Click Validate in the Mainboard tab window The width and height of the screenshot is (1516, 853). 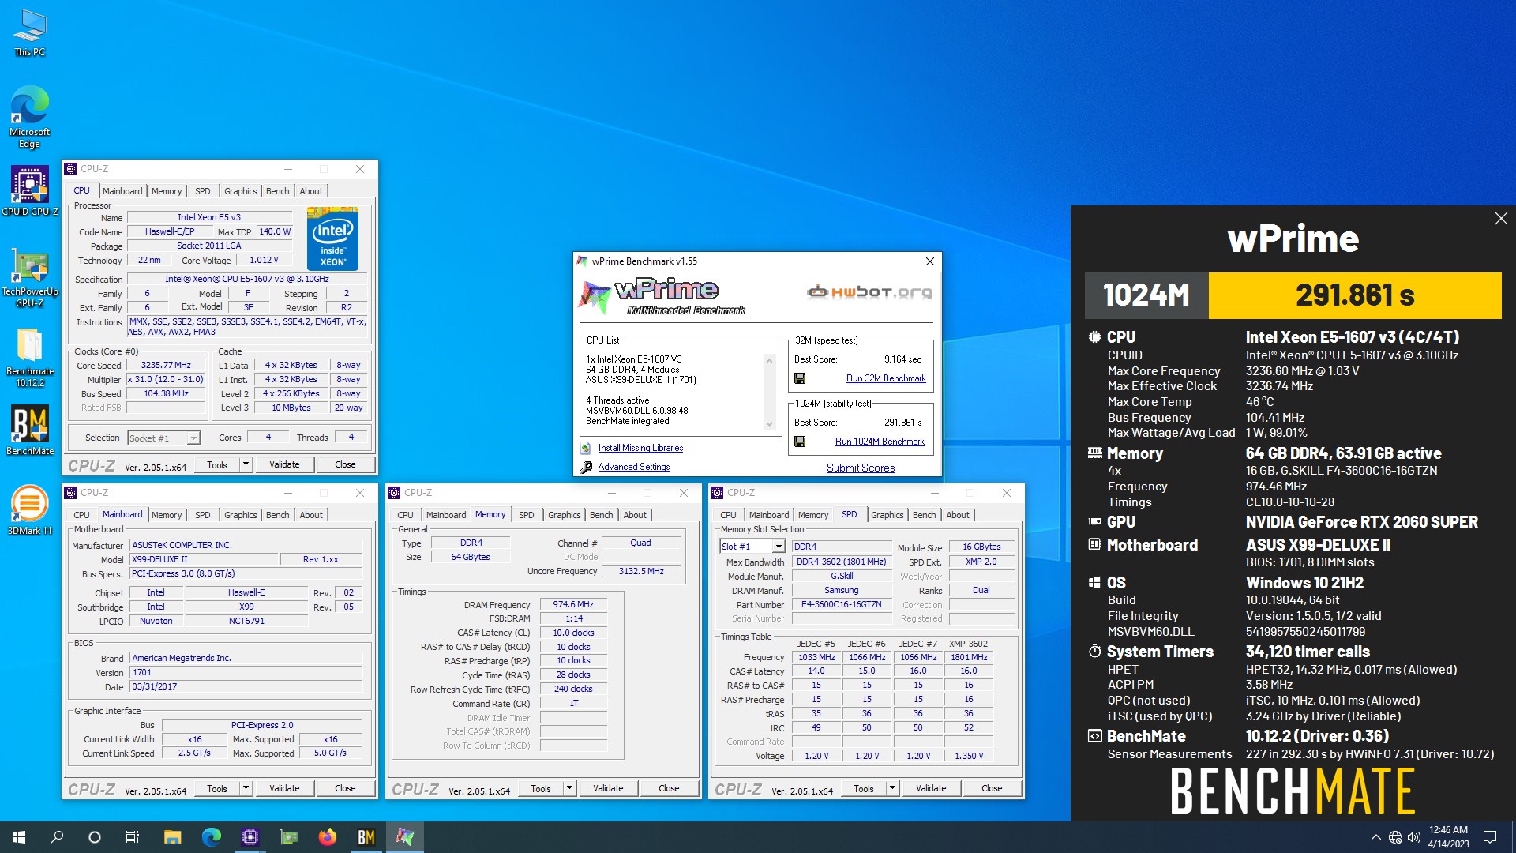click(284, 788)
